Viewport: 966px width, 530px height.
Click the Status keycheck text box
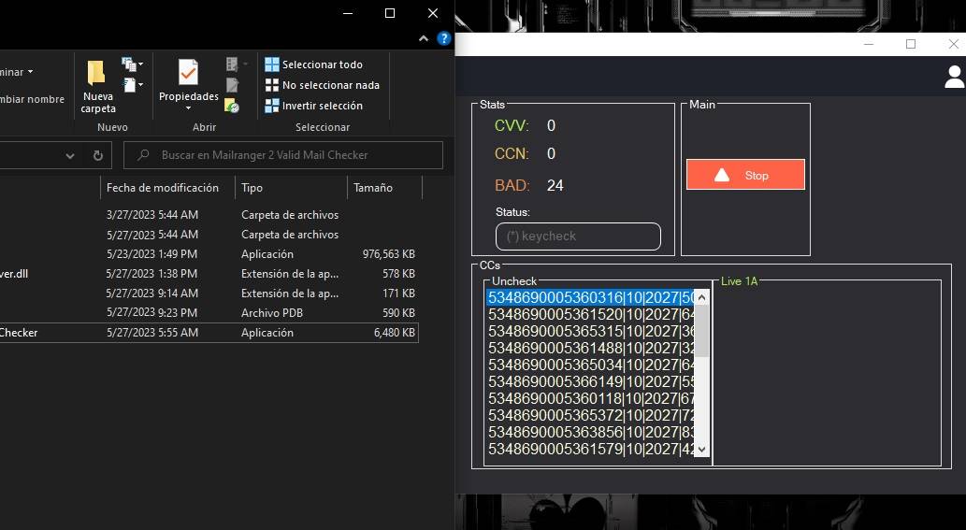[578, 236]
